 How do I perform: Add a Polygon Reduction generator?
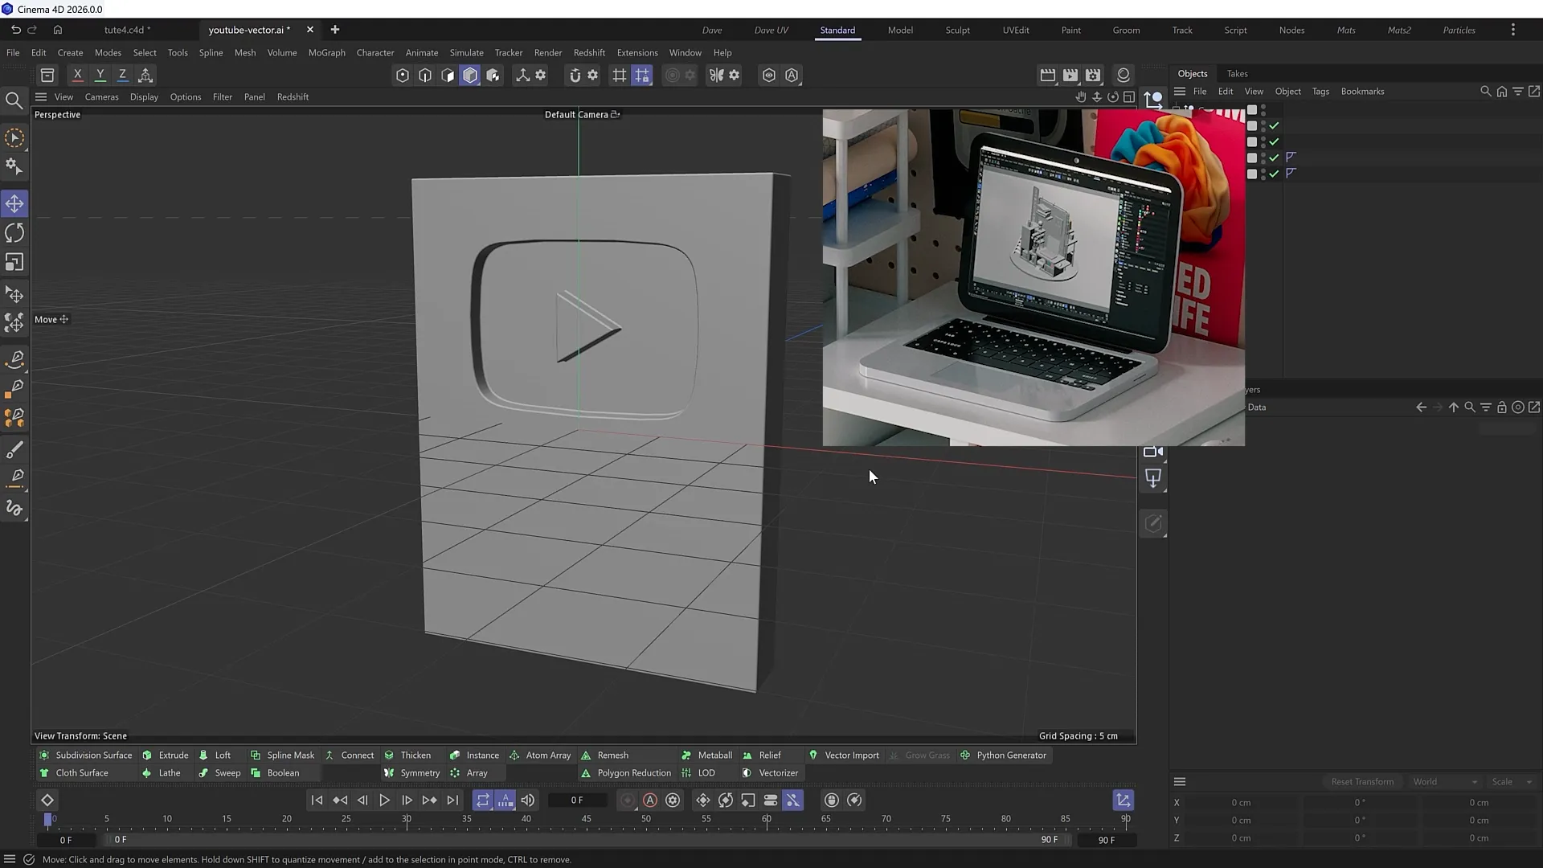pos(625,772)
